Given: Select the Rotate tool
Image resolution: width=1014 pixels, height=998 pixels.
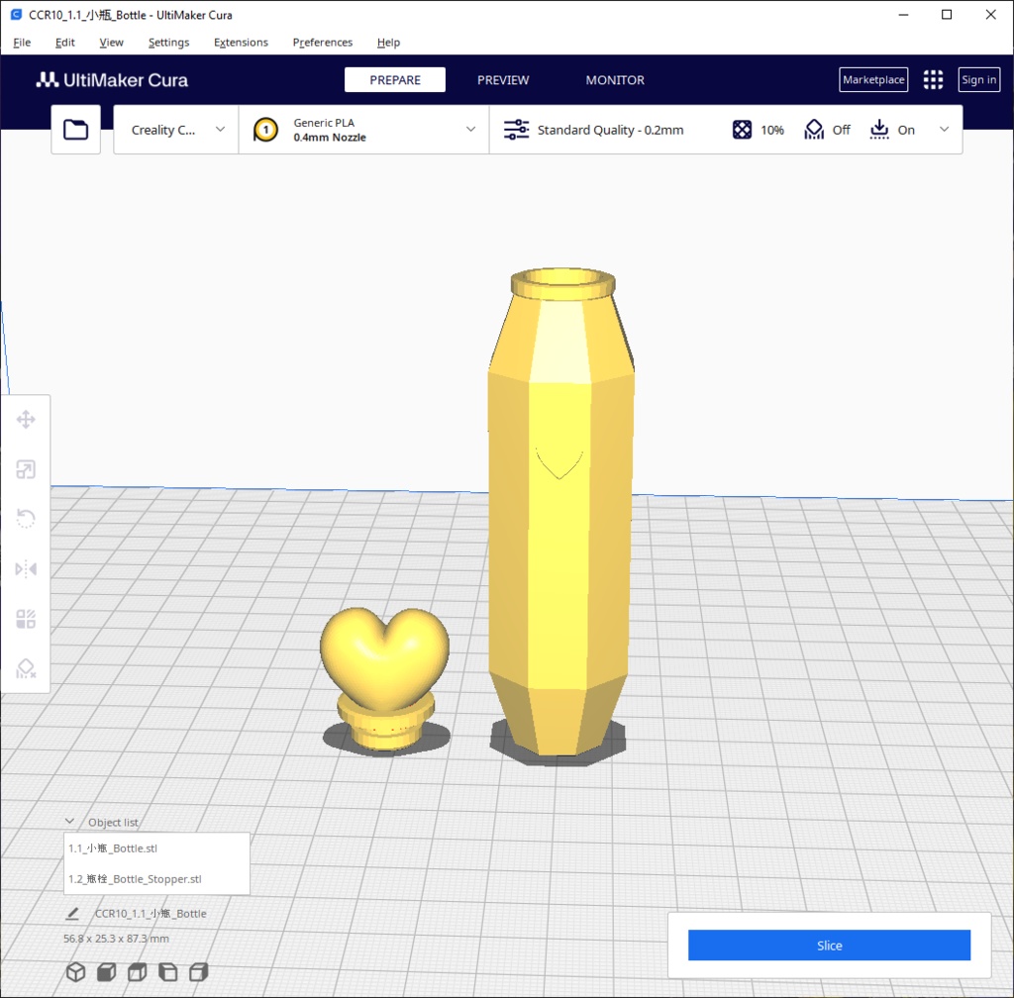Looking at the screenshot, I should tap(26, 519).
